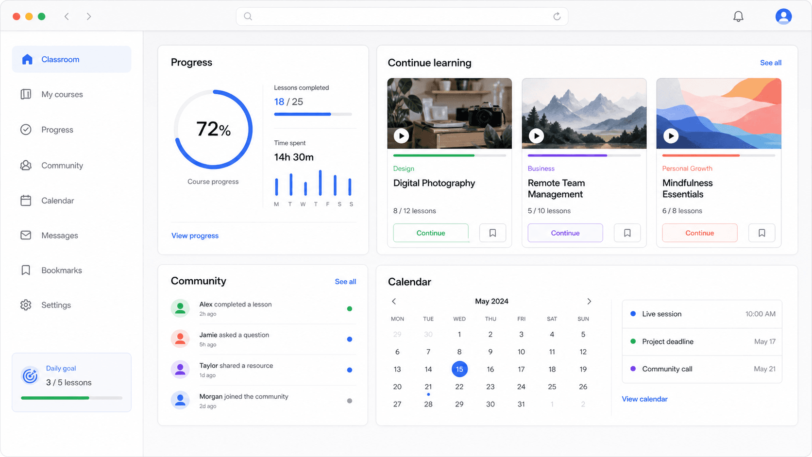Open the Project deadline event
This screenshot has height=457, width=812.
702,342
